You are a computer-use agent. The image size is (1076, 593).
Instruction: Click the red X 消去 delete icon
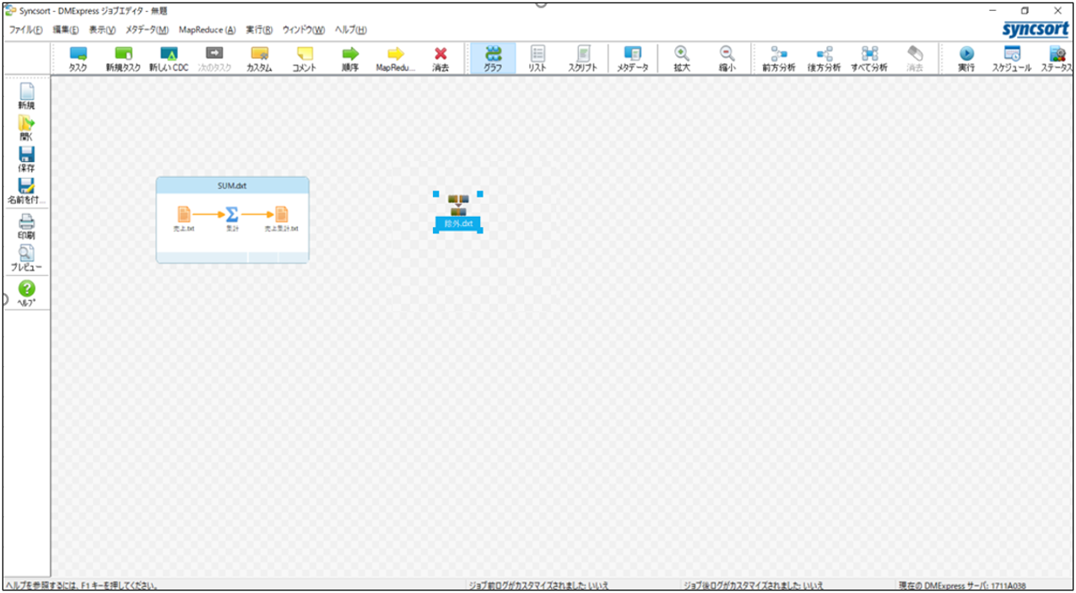click(x=441, y=58)
